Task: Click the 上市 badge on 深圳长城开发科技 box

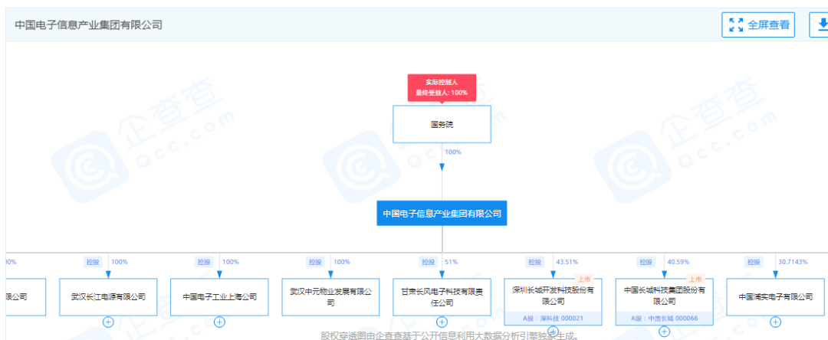Action: click(583, 280)
